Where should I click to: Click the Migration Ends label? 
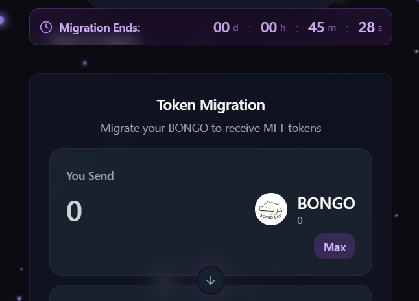(x=99, y=27)
